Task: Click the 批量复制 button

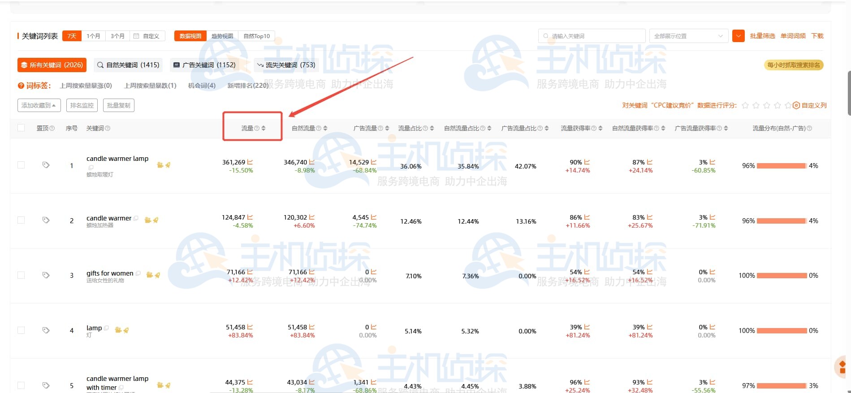Action: 119,105
